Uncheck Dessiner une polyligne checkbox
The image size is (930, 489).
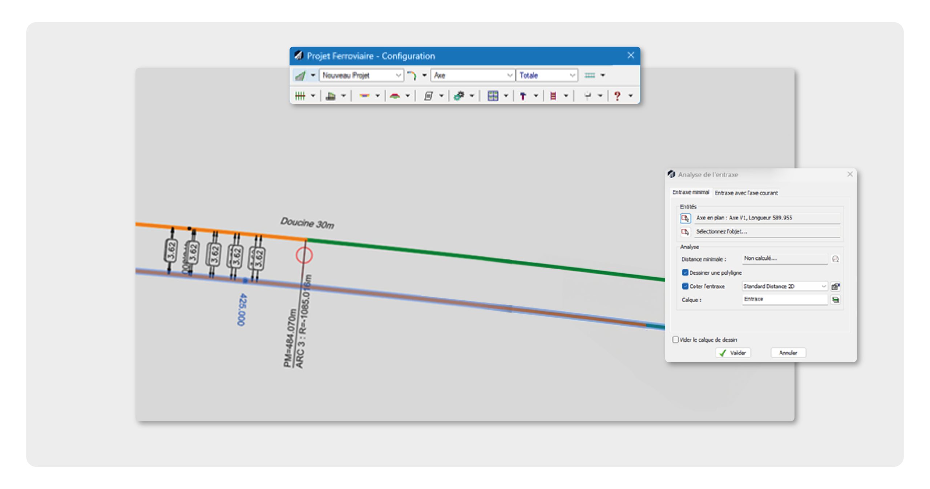coord(685,273)
